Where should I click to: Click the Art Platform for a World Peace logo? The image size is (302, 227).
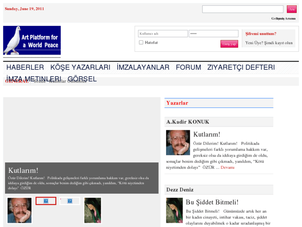coord(32,40)
